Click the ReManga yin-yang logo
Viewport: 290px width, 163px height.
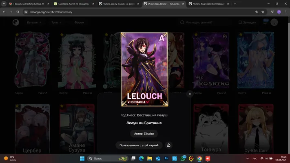coord(16,22)
